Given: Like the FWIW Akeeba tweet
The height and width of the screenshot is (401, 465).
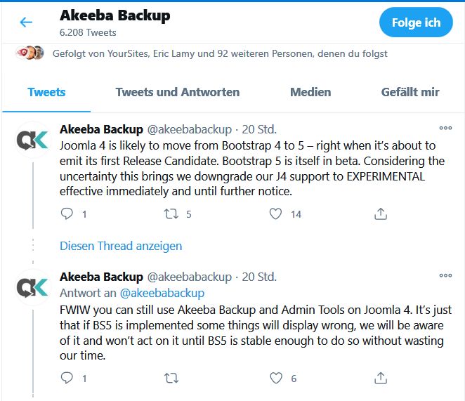Looking at the screenshot, I should point(276,378).
